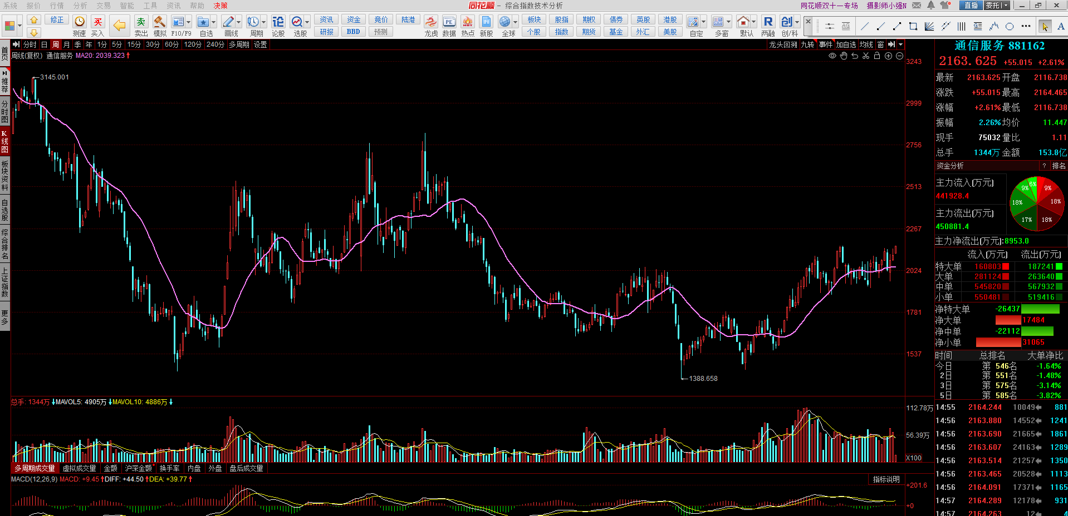Open the 测速 speed test clock icon

[x=80, y=22]
